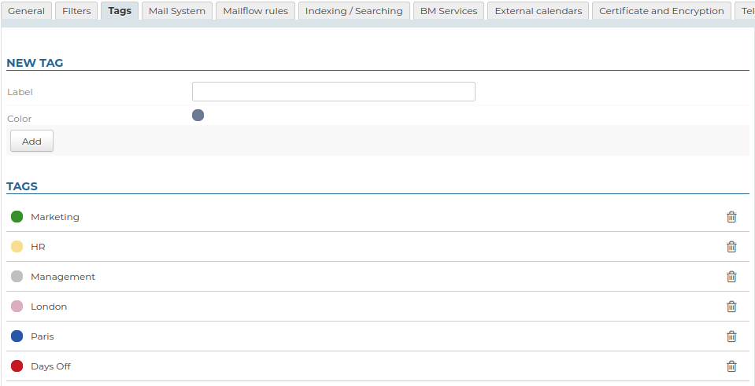Viewport: 755px width, 386px height.
Task: Delete the Days Off tag
Action: pyautogui.click(x=731, y=366)
